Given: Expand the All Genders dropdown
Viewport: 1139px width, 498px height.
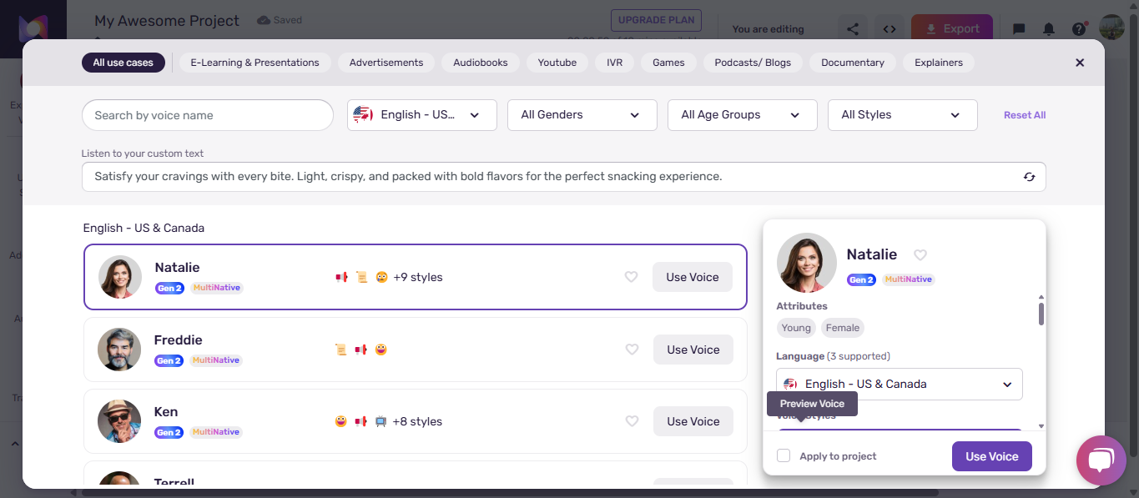Looking at the screenshot, I should [582, 115].
